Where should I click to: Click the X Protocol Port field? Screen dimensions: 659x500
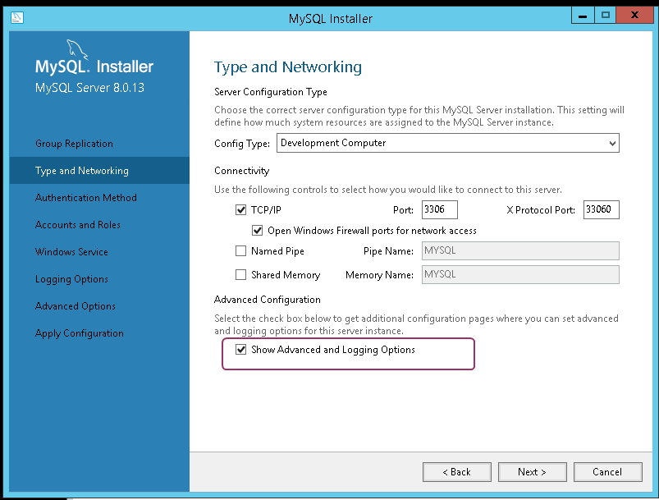coord(601,209)
